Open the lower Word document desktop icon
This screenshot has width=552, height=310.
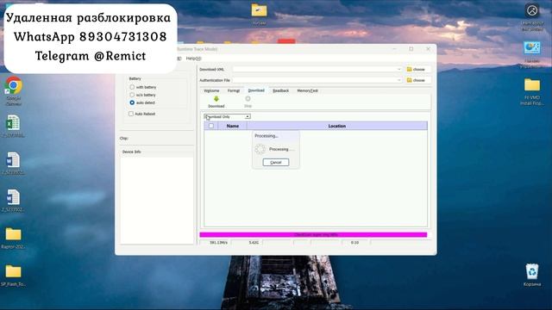[14, 201]
